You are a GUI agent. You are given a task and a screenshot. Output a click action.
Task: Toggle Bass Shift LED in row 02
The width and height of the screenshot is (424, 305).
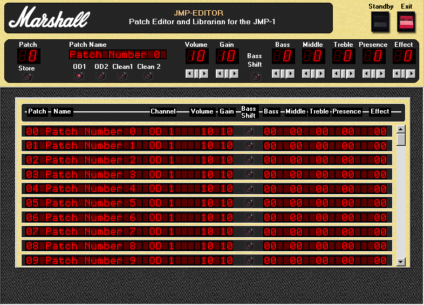click(249, 160)
